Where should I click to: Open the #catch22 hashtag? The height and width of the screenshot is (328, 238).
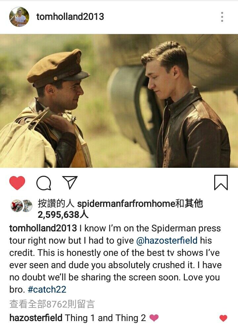coord(47,290)
